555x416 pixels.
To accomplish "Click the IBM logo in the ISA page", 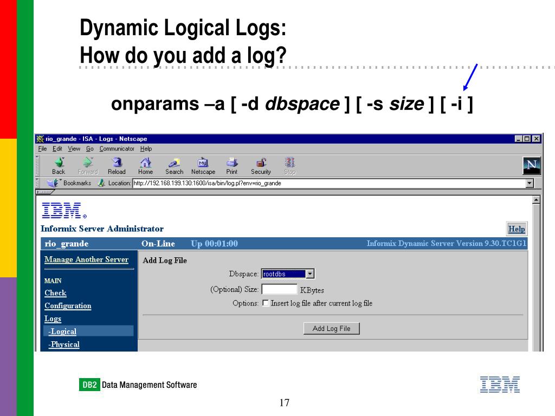I will (x=64, y=211).
